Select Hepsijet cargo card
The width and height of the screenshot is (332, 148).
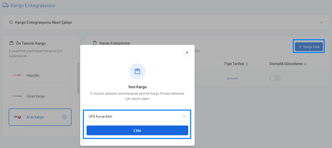tap(40, 75)
